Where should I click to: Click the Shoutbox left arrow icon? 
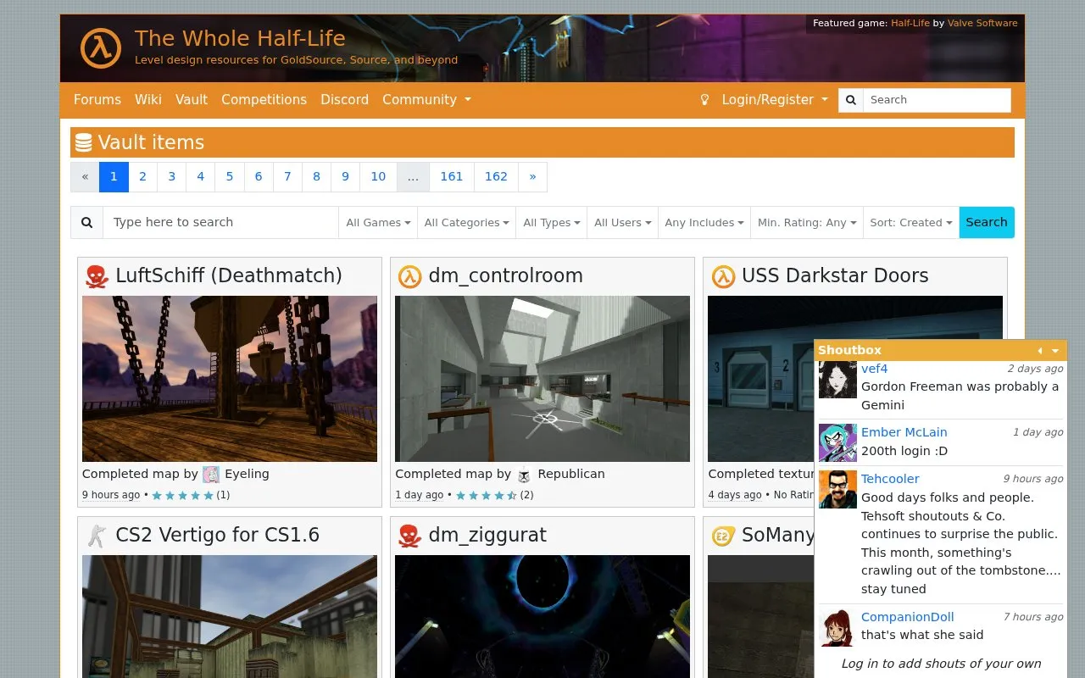coord(1040,351)
